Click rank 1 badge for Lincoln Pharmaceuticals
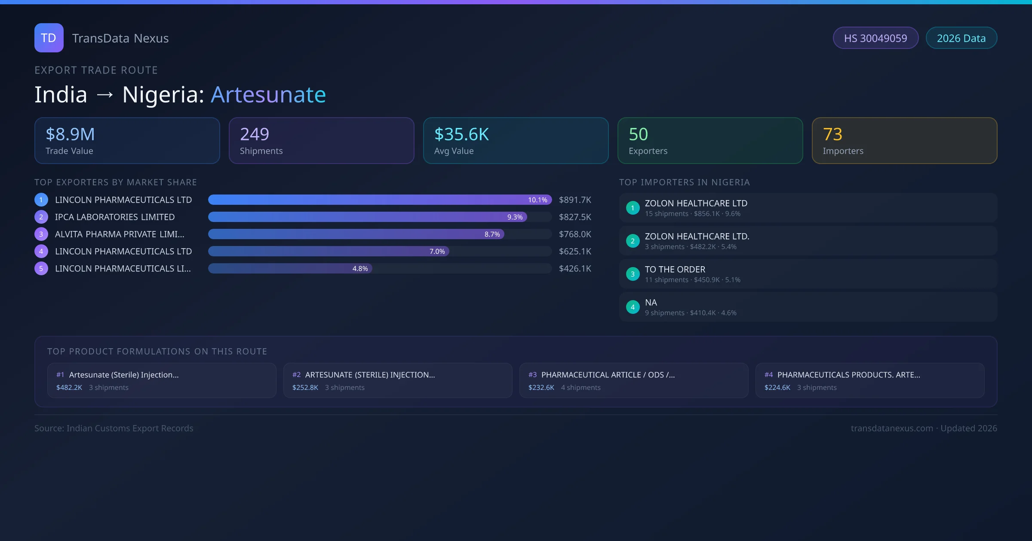 [41, 200]
